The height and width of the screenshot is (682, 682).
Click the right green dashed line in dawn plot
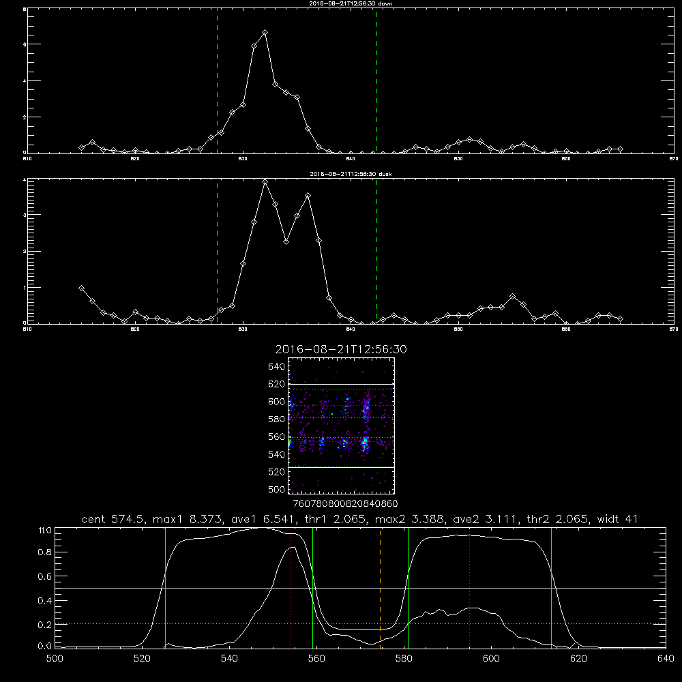pos(376,81)
